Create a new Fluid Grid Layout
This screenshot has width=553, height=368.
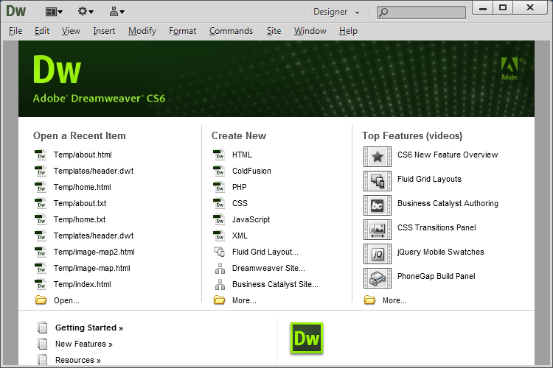(x=265, y=252)
